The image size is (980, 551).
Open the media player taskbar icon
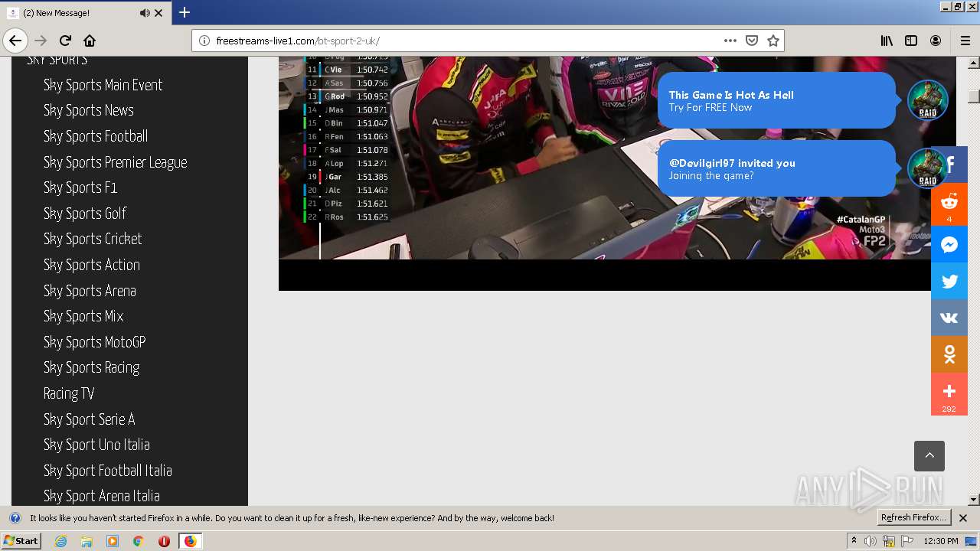tap(113, 541)
